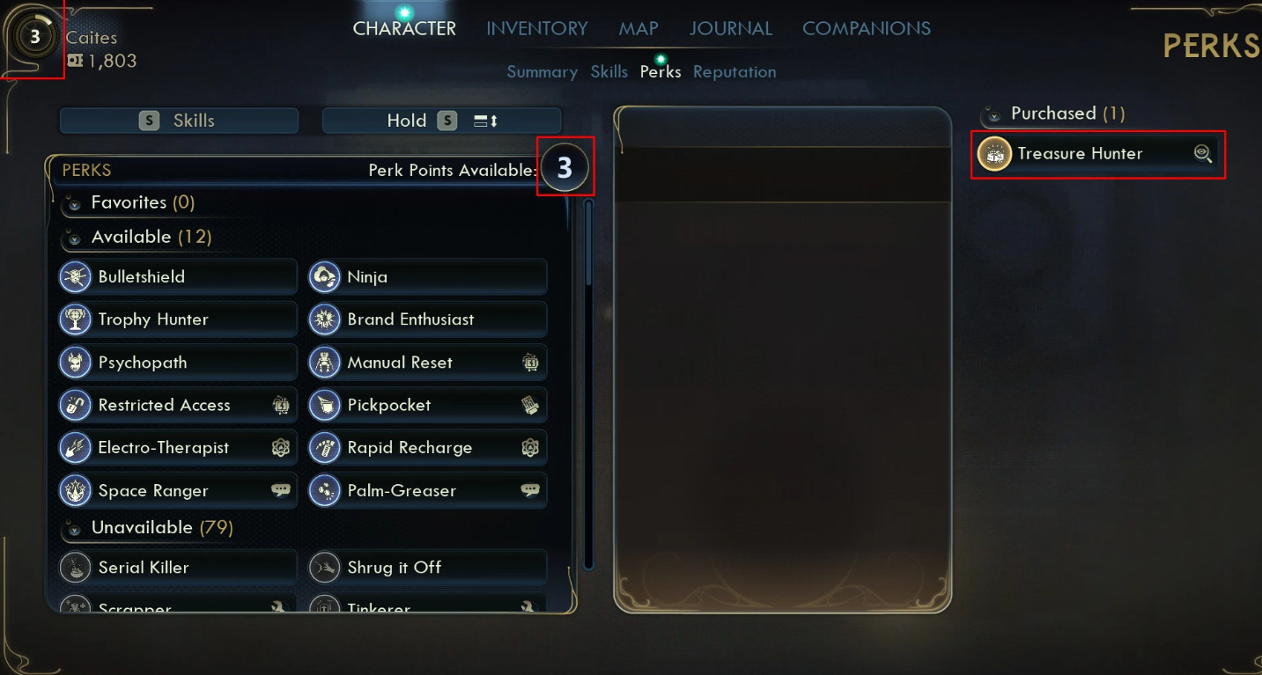The width and height of the screenshot is (1262, 675).
Task: Pick the Psychopath perk icon
Action: tap(76, 363)
